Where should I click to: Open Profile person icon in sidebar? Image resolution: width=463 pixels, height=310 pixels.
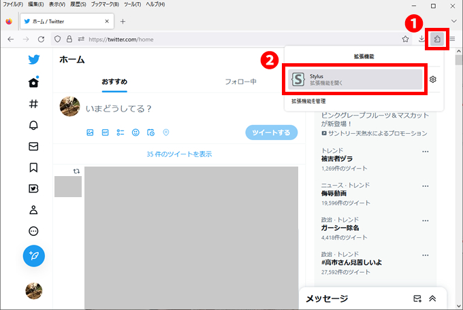point(33,209)
